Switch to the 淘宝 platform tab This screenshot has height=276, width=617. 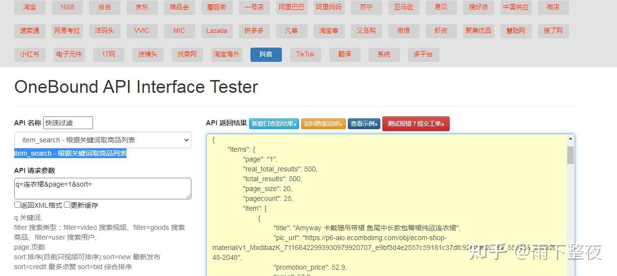tap(30, 7)
